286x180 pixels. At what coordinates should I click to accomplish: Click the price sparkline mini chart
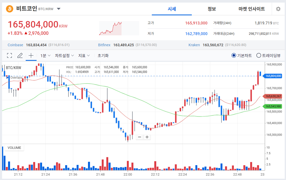[110, 28]
